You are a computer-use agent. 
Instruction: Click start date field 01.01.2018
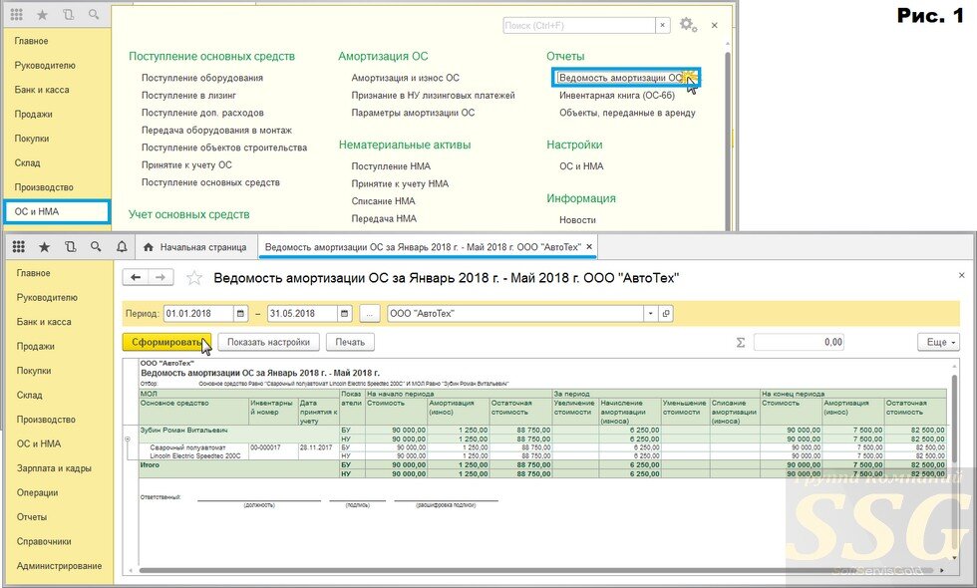[x=198, y=313]
